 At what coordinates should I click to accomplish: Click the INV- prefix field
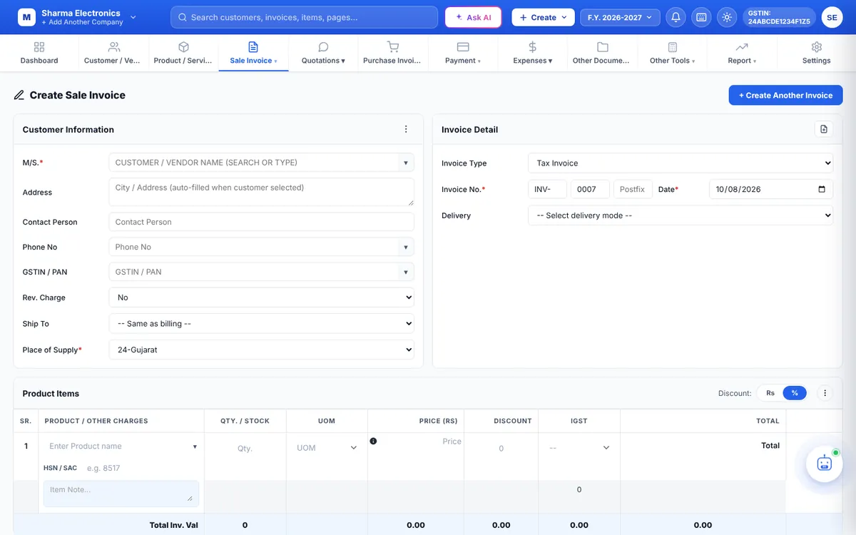pyautogui.click(x=547, y=189)
